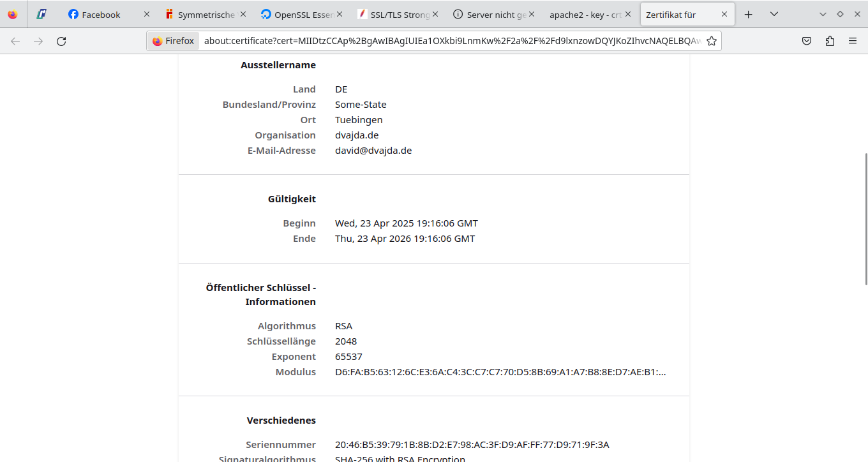Select the pinned tab next to Firefox View
Screen dimensions: 868x462
pos(41,14)
